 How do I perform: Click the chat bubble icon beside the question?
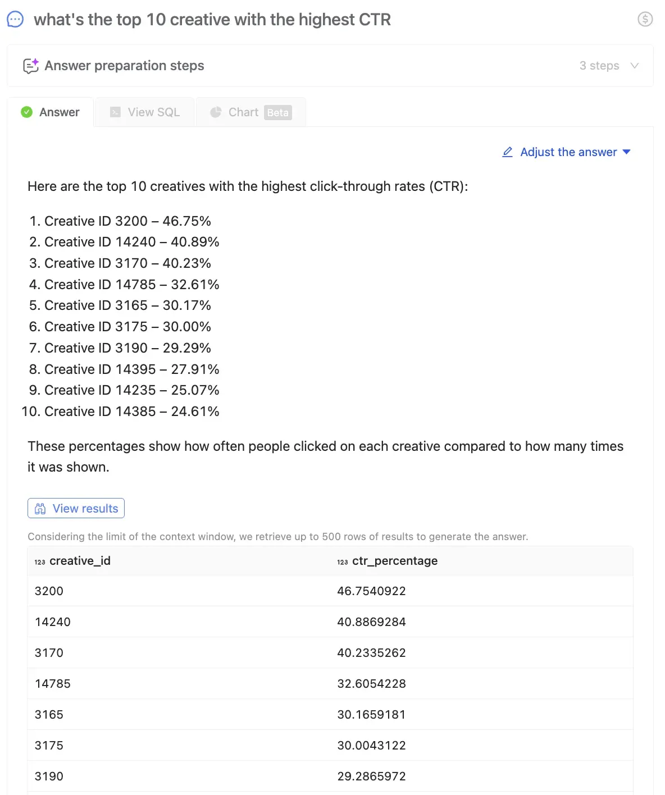(x=15, y=20)
